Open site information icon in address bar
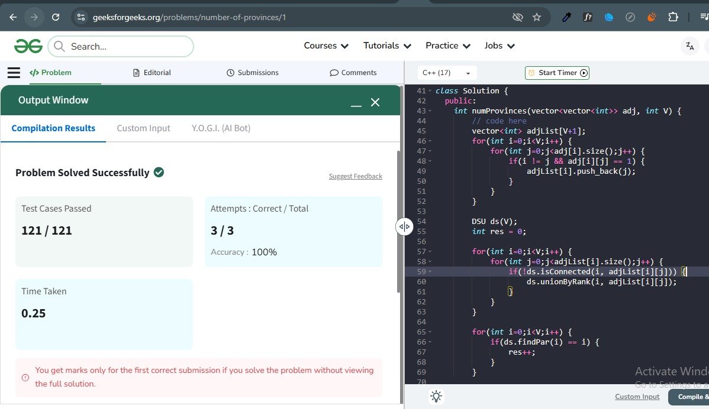Viewport: 709px width, 409px height. 81,17
